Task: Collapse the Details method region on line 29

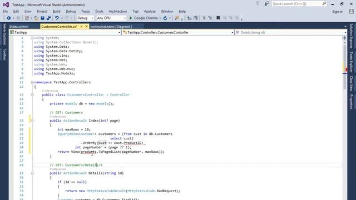Action: [x=32, y=173]
